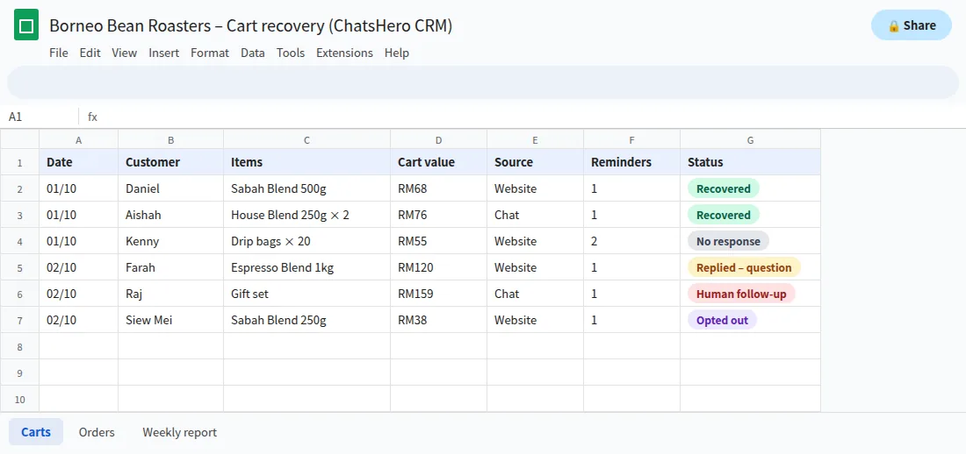Viewport: 966px width, 454px height.
Task: Open Daniel's Recovered status chip
Action: point(724,188)
